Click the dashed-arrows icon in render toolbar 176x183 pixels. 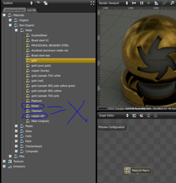pyautogui.click(x=164, y=3)
